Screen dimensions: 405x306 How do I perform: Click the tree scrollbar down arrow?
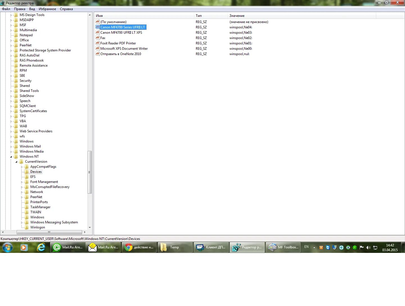pyautogui.click(x=90, y=228)
